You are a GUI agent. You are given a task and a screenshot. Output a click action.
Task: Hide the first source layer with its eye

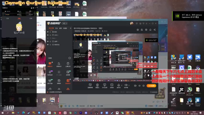click(48, 32)
